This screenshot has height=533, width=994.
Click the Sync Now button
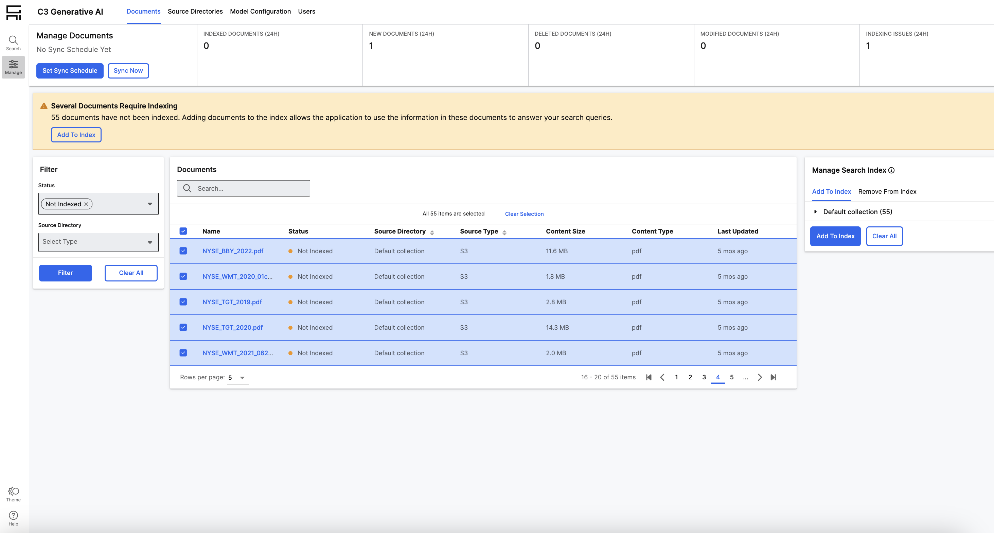point(128,71)
